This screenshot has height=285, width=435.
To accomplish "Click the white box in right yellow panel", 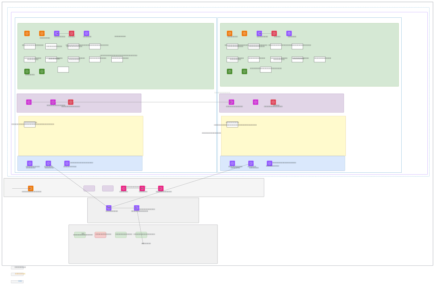I will click(232, 124).
